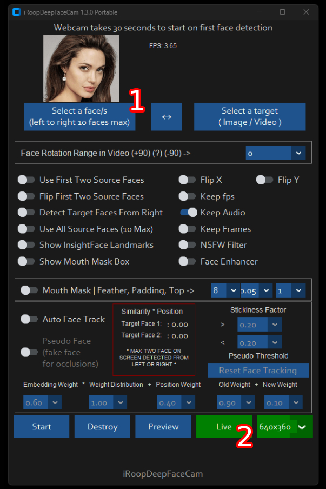Enable Auto Face Track

click(26, 319)
